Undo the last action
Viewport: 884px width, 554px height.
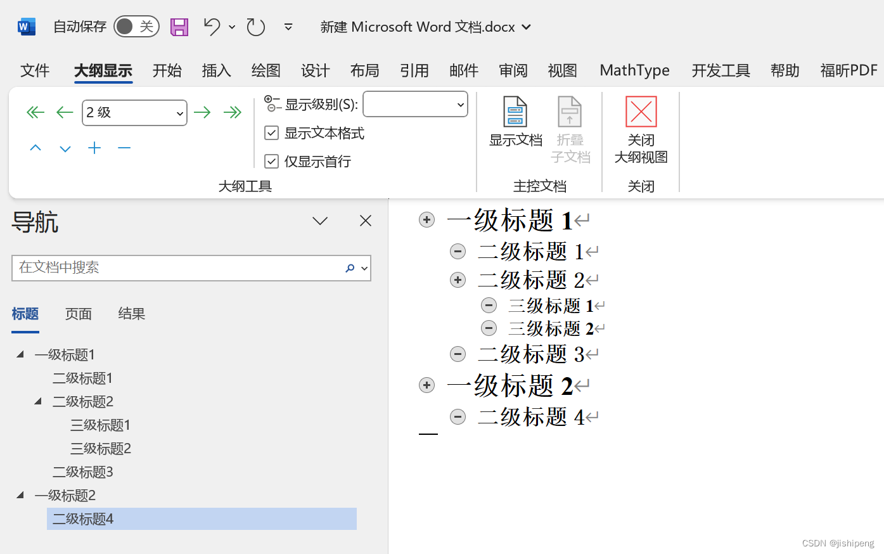212,27
